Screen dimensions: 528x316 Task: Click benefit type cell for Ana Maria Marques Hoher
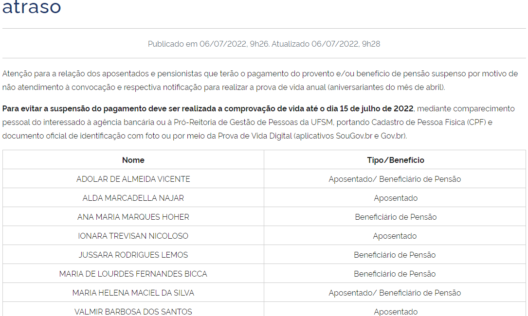click(x=395, y=217)
